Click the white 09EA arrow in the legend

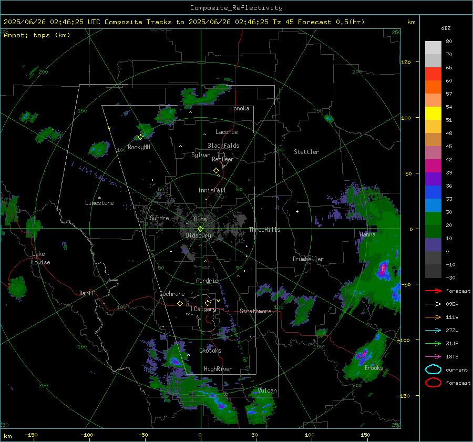pyautogui.click(x=433, y=304)
